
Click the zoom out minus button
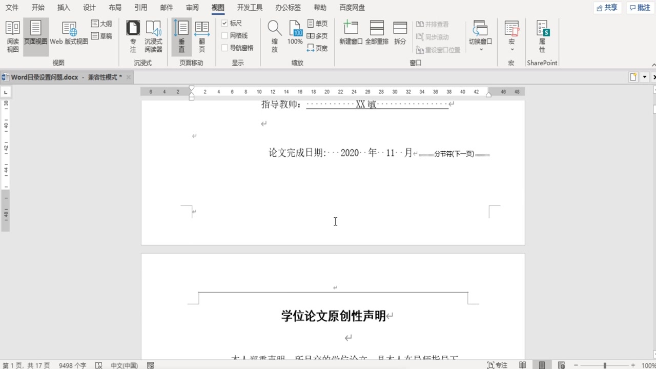point(576,365)
